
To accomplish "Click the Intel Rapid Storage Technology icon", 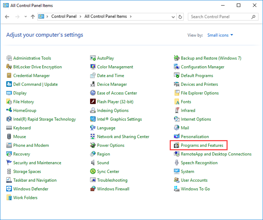I will [x=9, y=119].
